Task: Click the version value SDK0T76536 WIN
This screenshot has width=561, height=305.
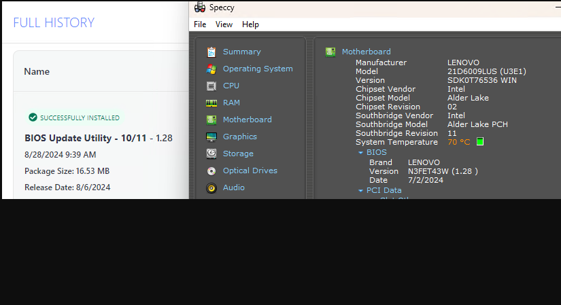Action: pos(482,80)
